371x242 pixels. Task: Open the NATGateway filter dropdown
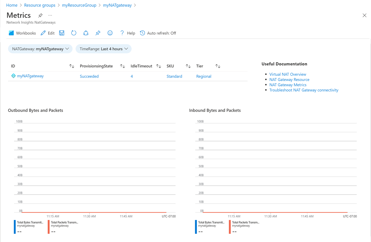pos(40,49)
